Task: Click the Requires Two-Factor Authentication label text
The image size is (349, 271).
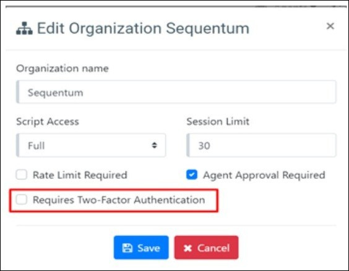Action: click(119, 200)
